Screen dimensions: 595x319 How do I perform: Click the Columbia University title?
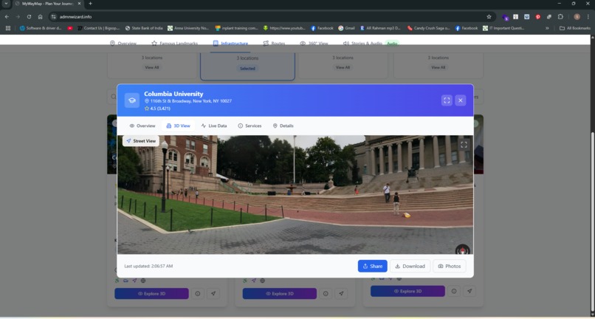click(x=173, y=94)
